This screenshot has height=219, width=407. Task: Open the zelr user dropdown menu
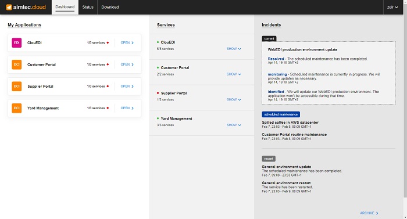[x=392, y=8]
